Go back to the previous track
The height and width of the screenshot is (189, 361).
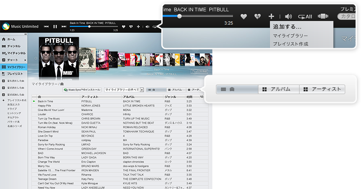(47, 27)
